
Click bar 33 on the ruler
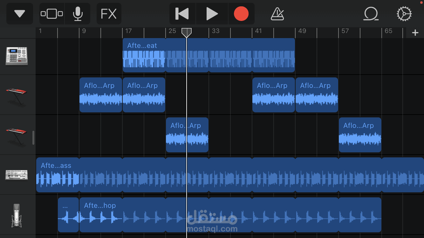(x=215, y=31)
